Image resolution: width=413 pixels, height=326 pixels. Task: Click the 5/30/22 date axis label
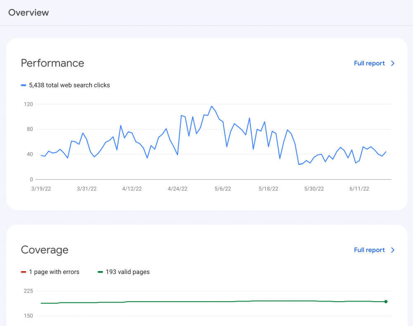(314, 189)
